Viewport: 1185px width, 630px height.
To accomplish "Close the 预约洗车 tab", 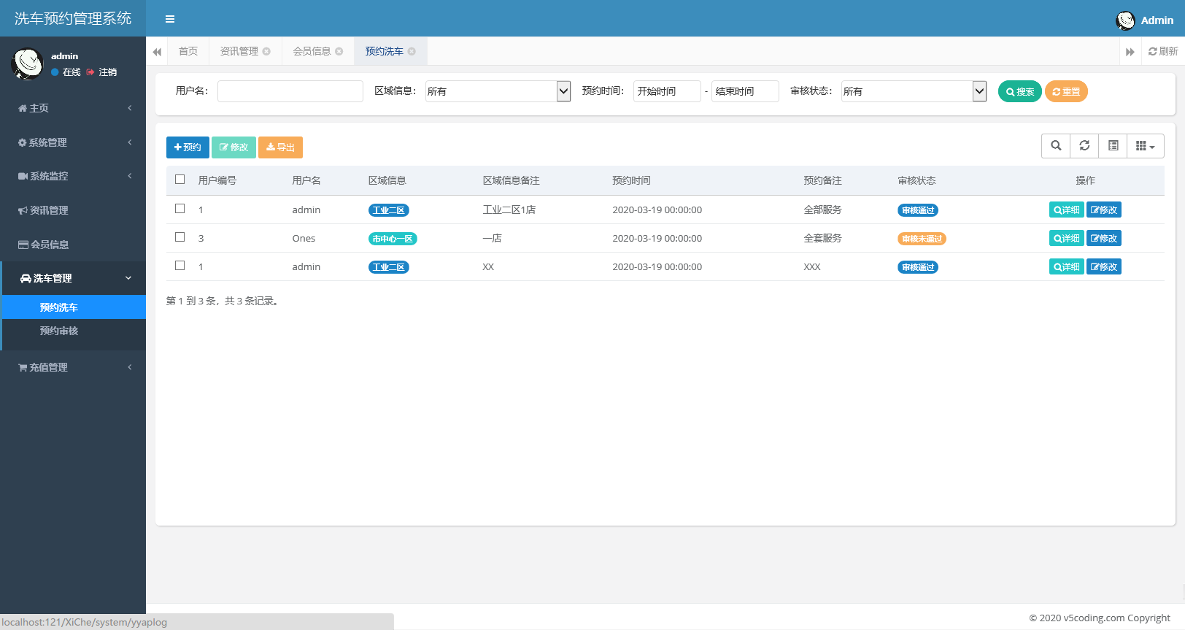I will (412, 51).
